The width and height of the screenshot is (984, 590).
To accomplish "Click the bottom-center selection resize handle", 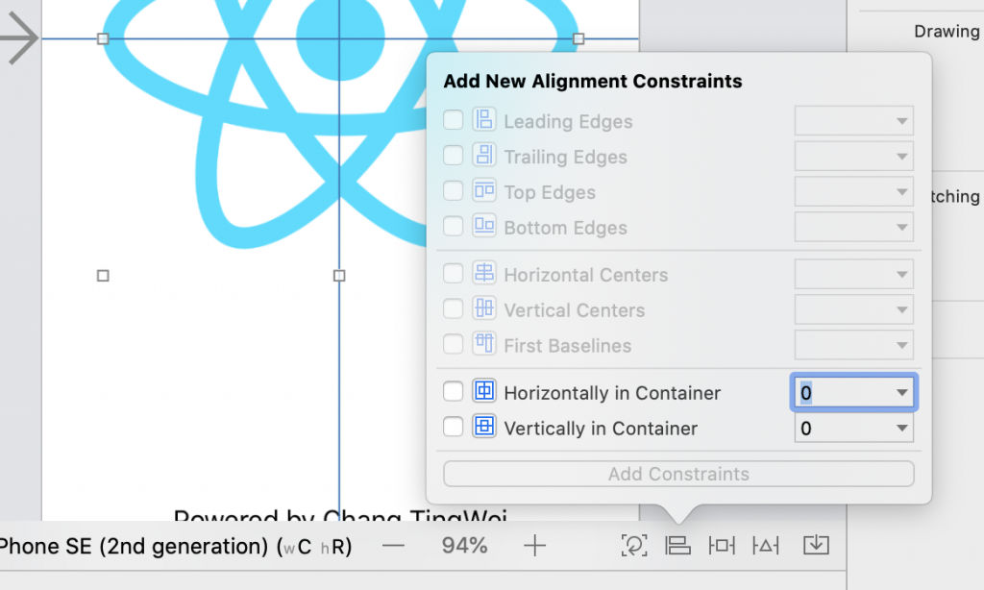I will [x=339, y=276].
